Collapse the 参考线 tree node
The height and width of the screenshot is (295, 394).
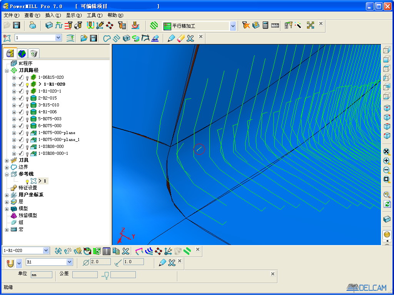coord(7,174)
